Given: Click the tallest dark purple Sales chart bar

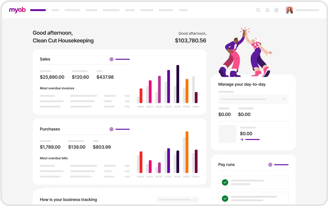Looking at the screenshot, I should [178, 84].
